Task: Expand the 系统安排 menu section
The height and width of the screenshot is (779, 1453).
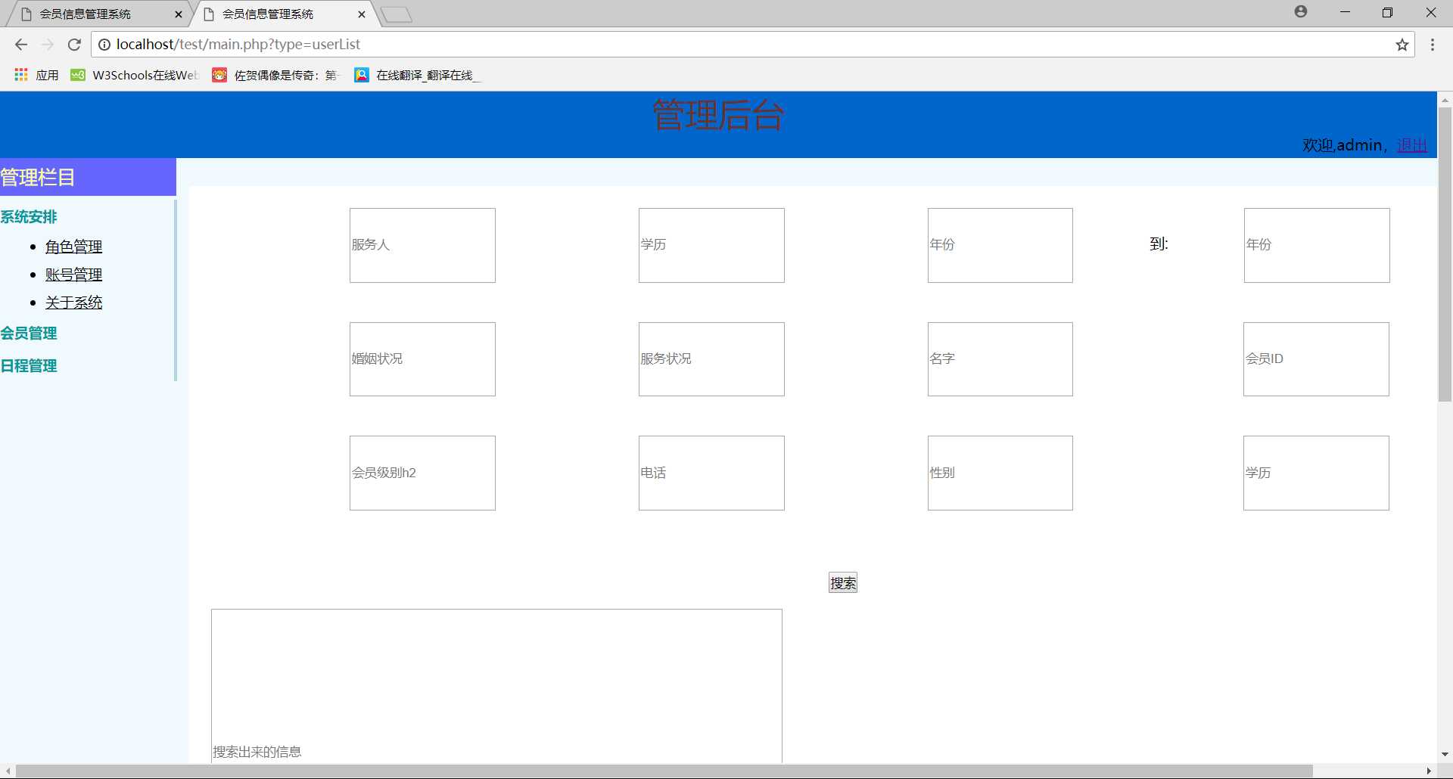Action: [x=29, y=217]
